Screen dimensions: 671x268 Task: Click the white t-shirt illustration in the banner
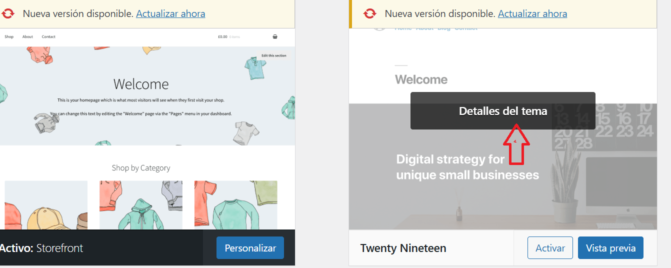246,132
